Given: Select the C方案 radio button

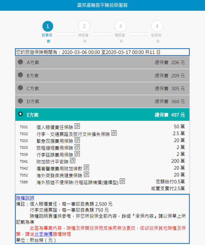Looking at the screenshot, I should point(20,88).
